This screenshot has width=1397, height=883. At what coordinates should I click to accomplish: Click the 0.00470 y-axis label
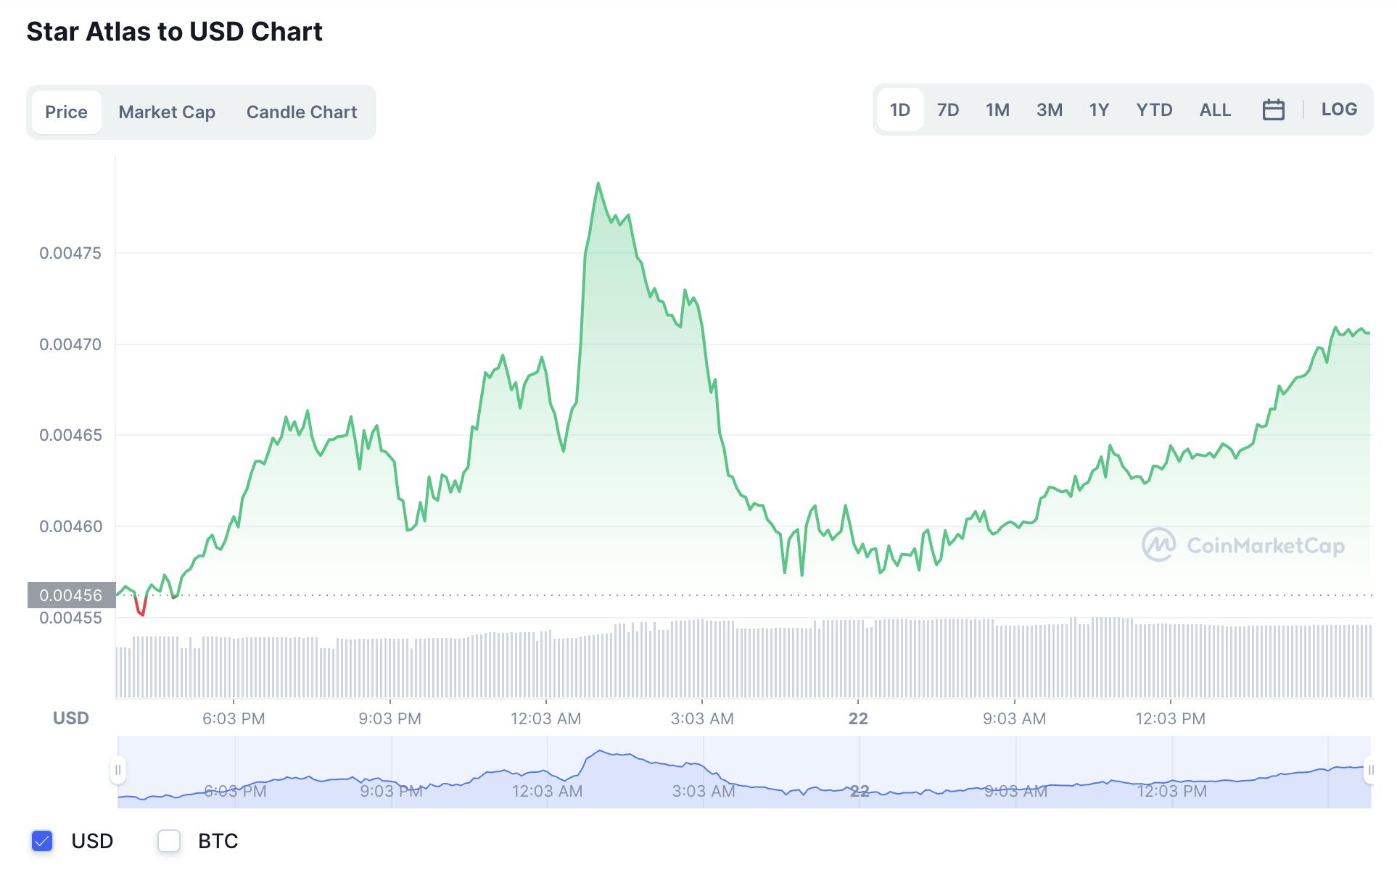tap(70, 344)
